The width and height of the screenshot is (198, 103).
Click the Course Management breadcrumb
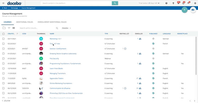tap(28, 8)
